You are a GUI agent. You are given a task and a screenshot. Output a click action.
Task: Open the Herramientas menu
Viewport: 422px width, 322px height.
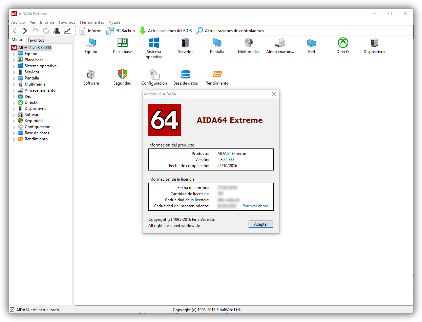92,22
